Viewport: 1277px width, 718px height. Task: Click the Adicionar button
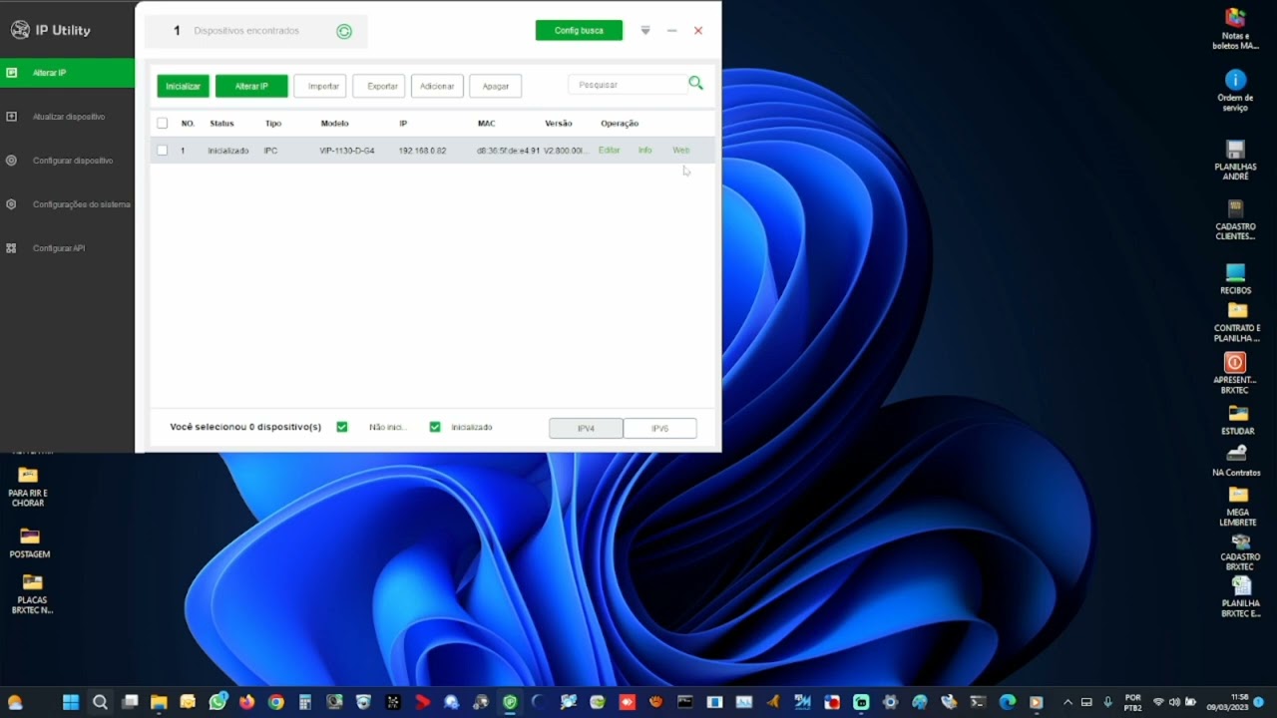click(x=437, y=86)
